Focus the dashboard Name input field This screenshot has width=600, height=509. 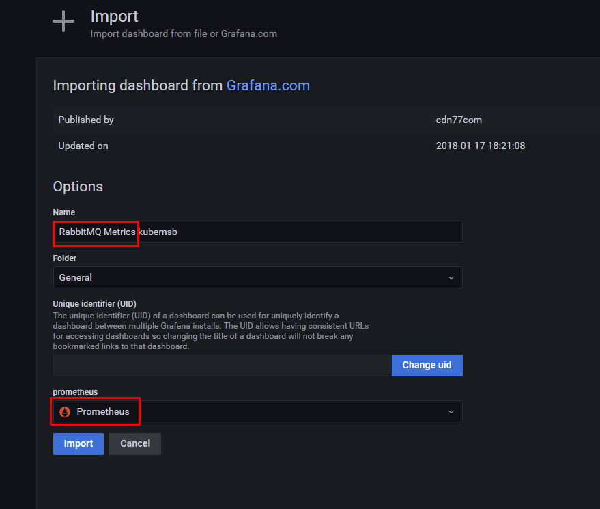tap(257, 232)
